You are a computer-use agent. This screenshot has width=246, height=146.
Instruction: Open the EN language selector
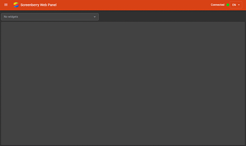[x=236, y=5]
